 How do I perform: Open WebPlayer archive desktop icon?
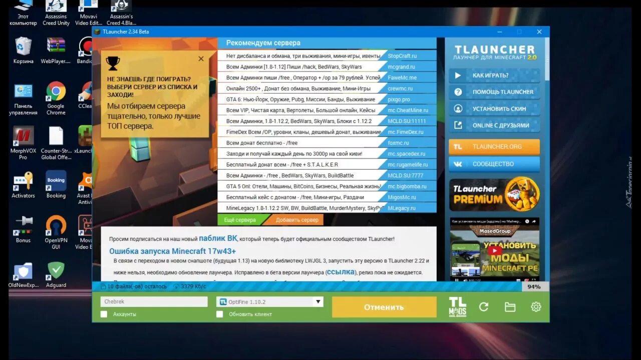(56, 50)
